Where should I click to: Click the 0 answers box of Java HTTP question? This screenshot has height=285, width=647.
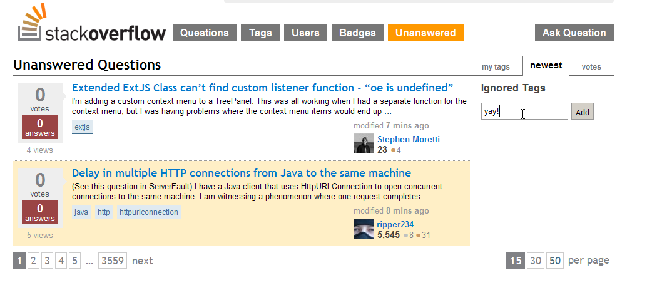point(40,212)
